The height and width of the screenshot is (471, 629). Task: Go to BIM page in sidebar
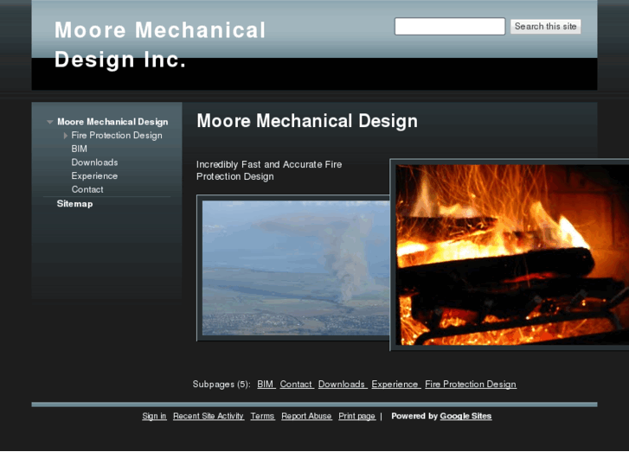click(79, 150)
